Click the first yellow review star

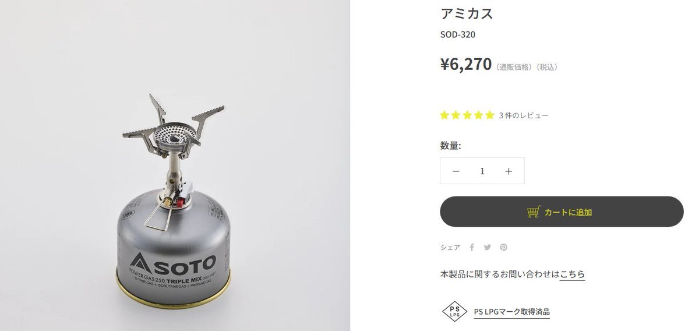pyautogui.click(x=445, y=115)
